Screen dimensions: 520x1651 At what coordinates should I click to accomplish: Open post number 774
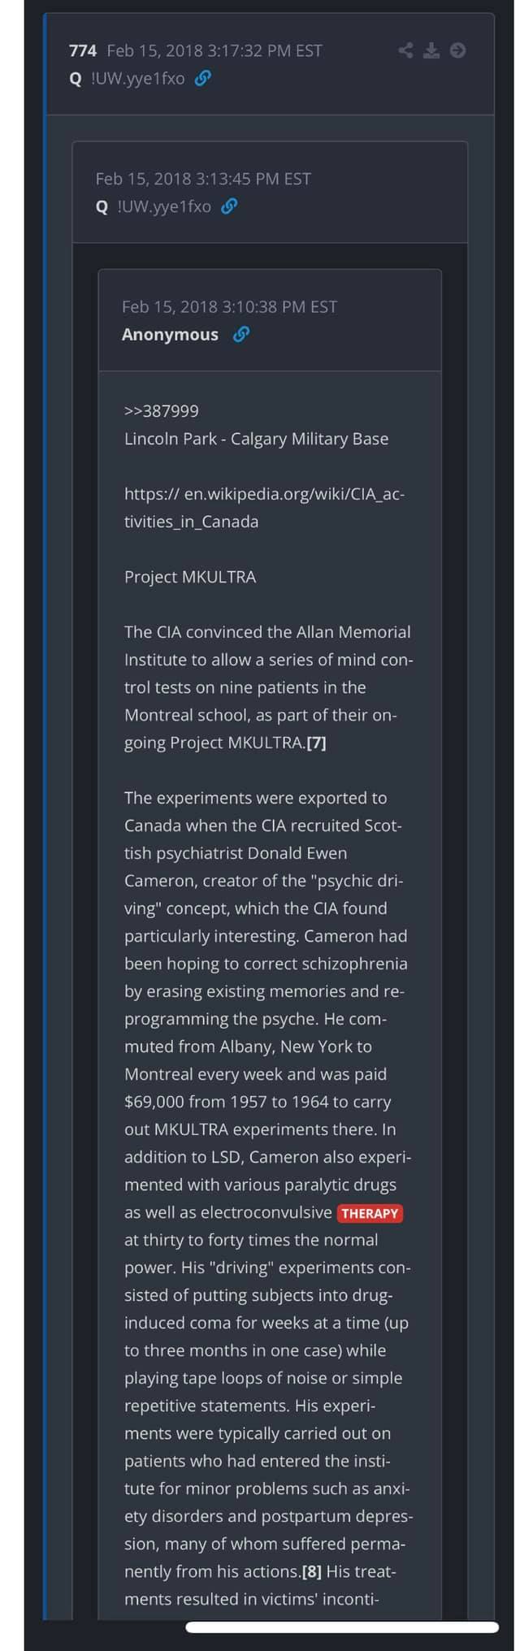coord(82,50)
